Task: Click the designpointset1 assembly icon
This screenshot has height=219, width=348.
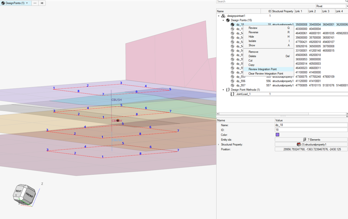Action: coord(223,16)
